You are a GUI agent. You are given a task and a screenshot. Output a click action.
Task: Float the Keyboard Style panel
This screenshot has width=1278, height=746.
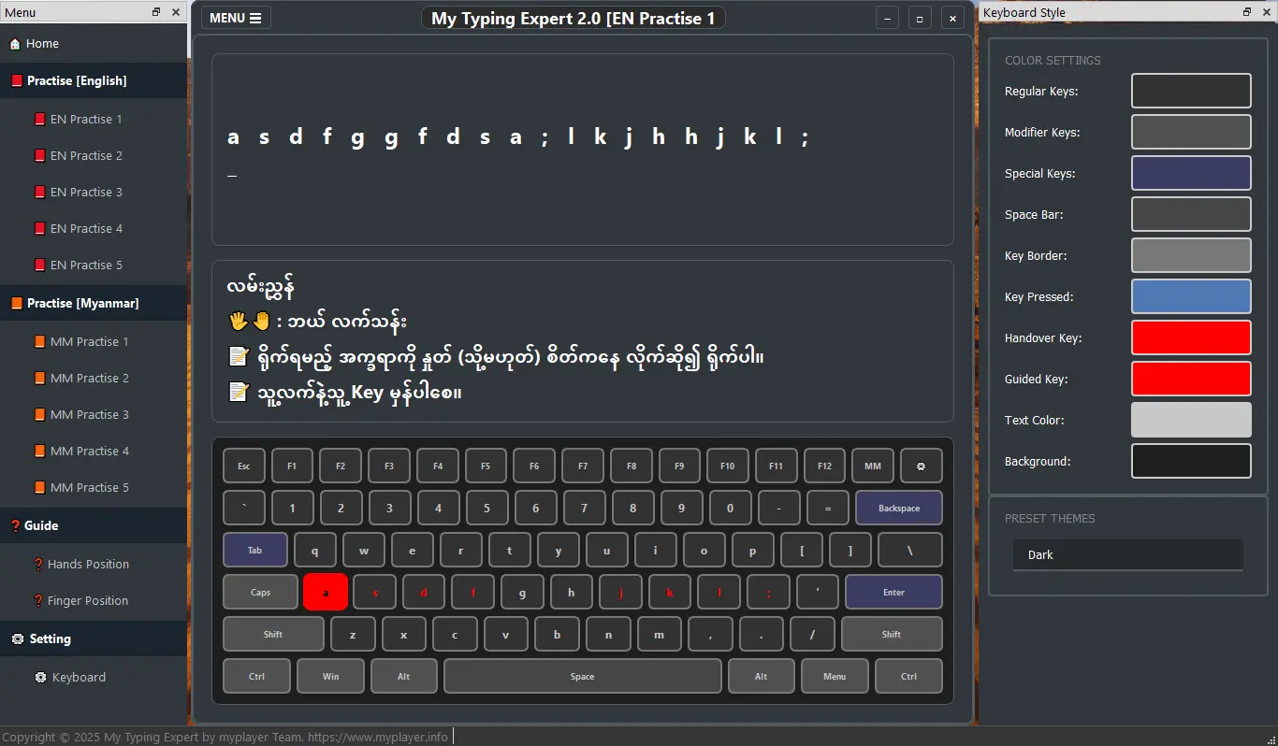click(x=1247, y=12)
